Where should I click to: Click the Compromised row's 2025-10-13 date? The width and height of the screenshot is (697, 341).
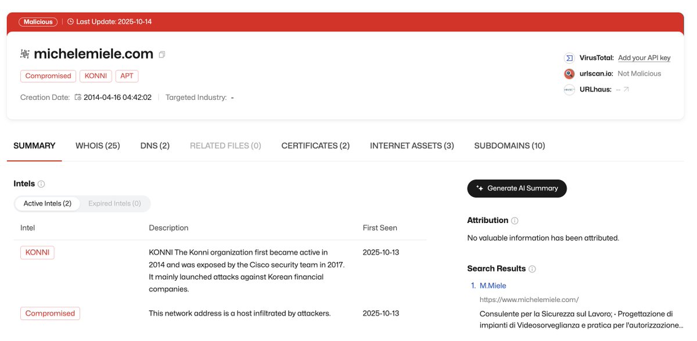coord(381,313)
